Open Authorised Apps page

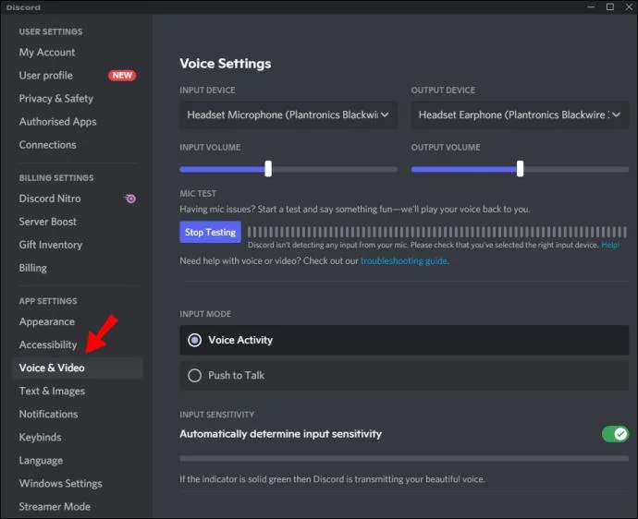[57, 122]
